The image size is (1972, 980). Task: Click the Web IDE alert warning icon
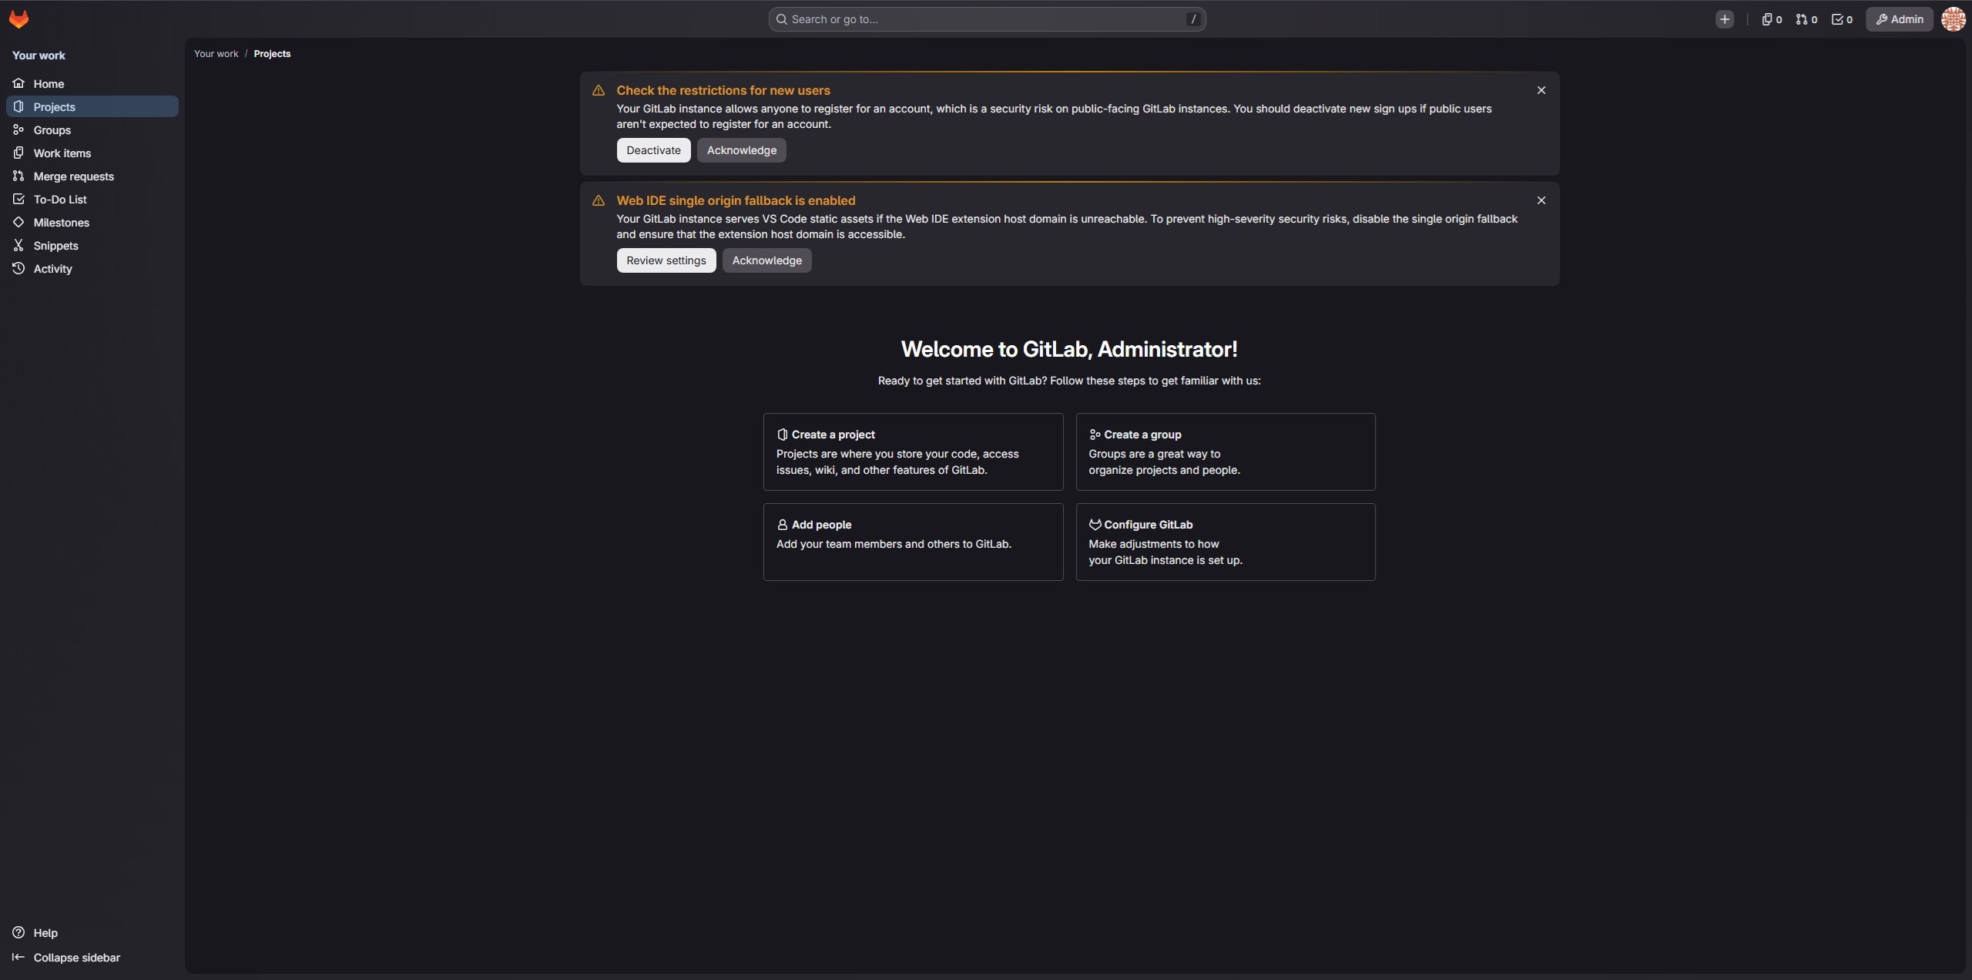[x=599, y=201]
